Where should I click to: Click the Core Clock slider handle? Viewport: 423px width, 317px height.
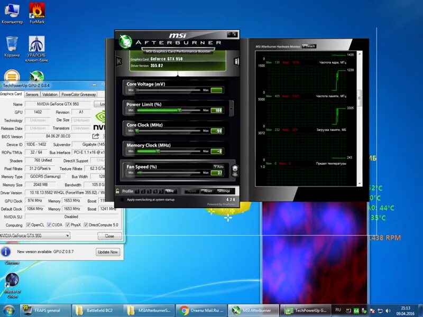pyautogui.click(x=137, y=130)
